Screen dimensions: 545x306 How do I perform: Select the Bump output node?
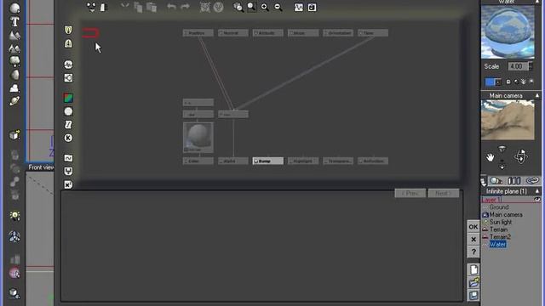point(267,161)
